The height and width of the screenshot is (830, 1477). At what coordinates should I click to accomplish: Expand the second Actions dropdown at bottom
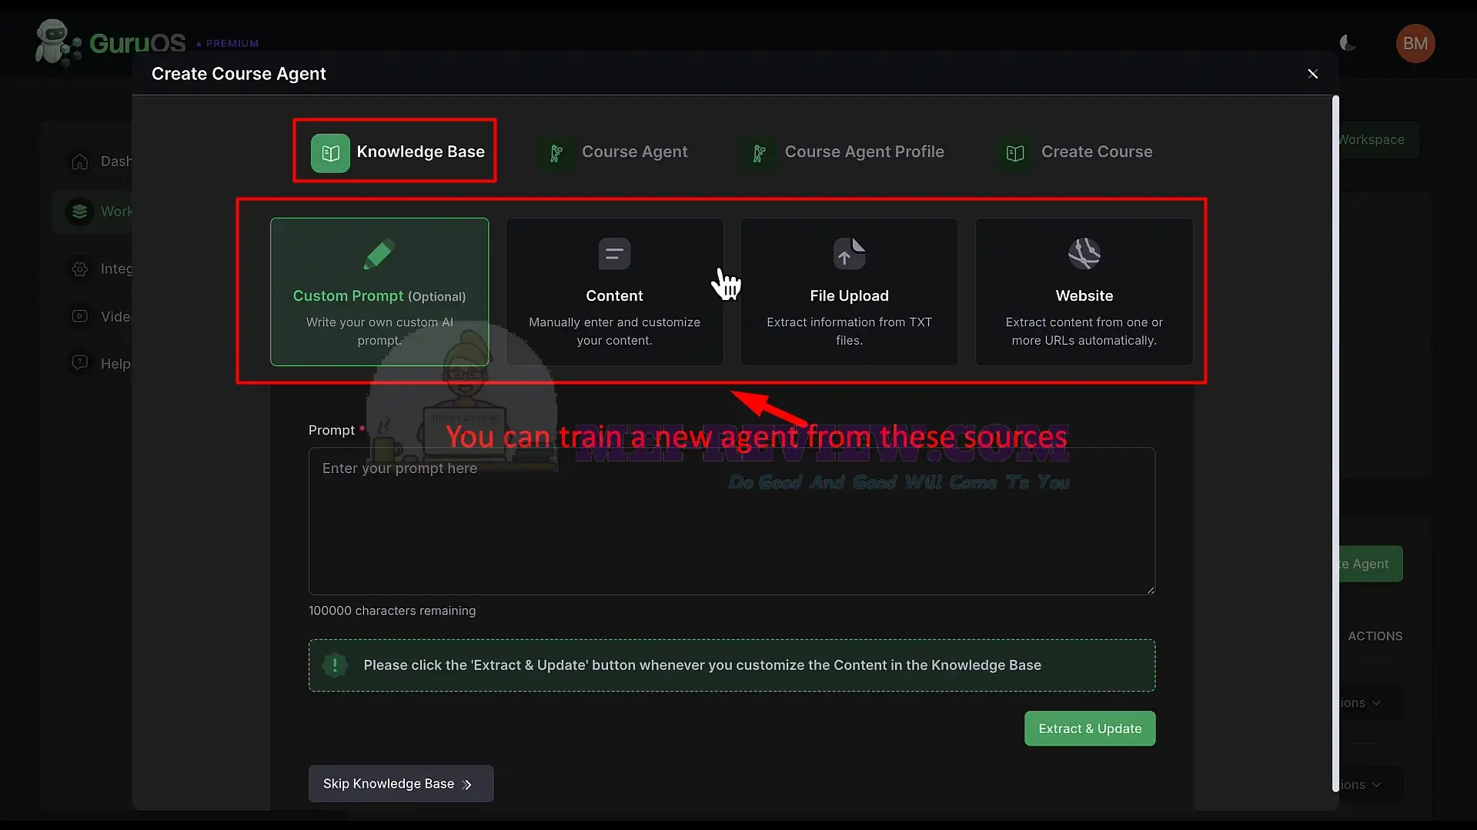pyautogui.click(x=1371, y=785)
